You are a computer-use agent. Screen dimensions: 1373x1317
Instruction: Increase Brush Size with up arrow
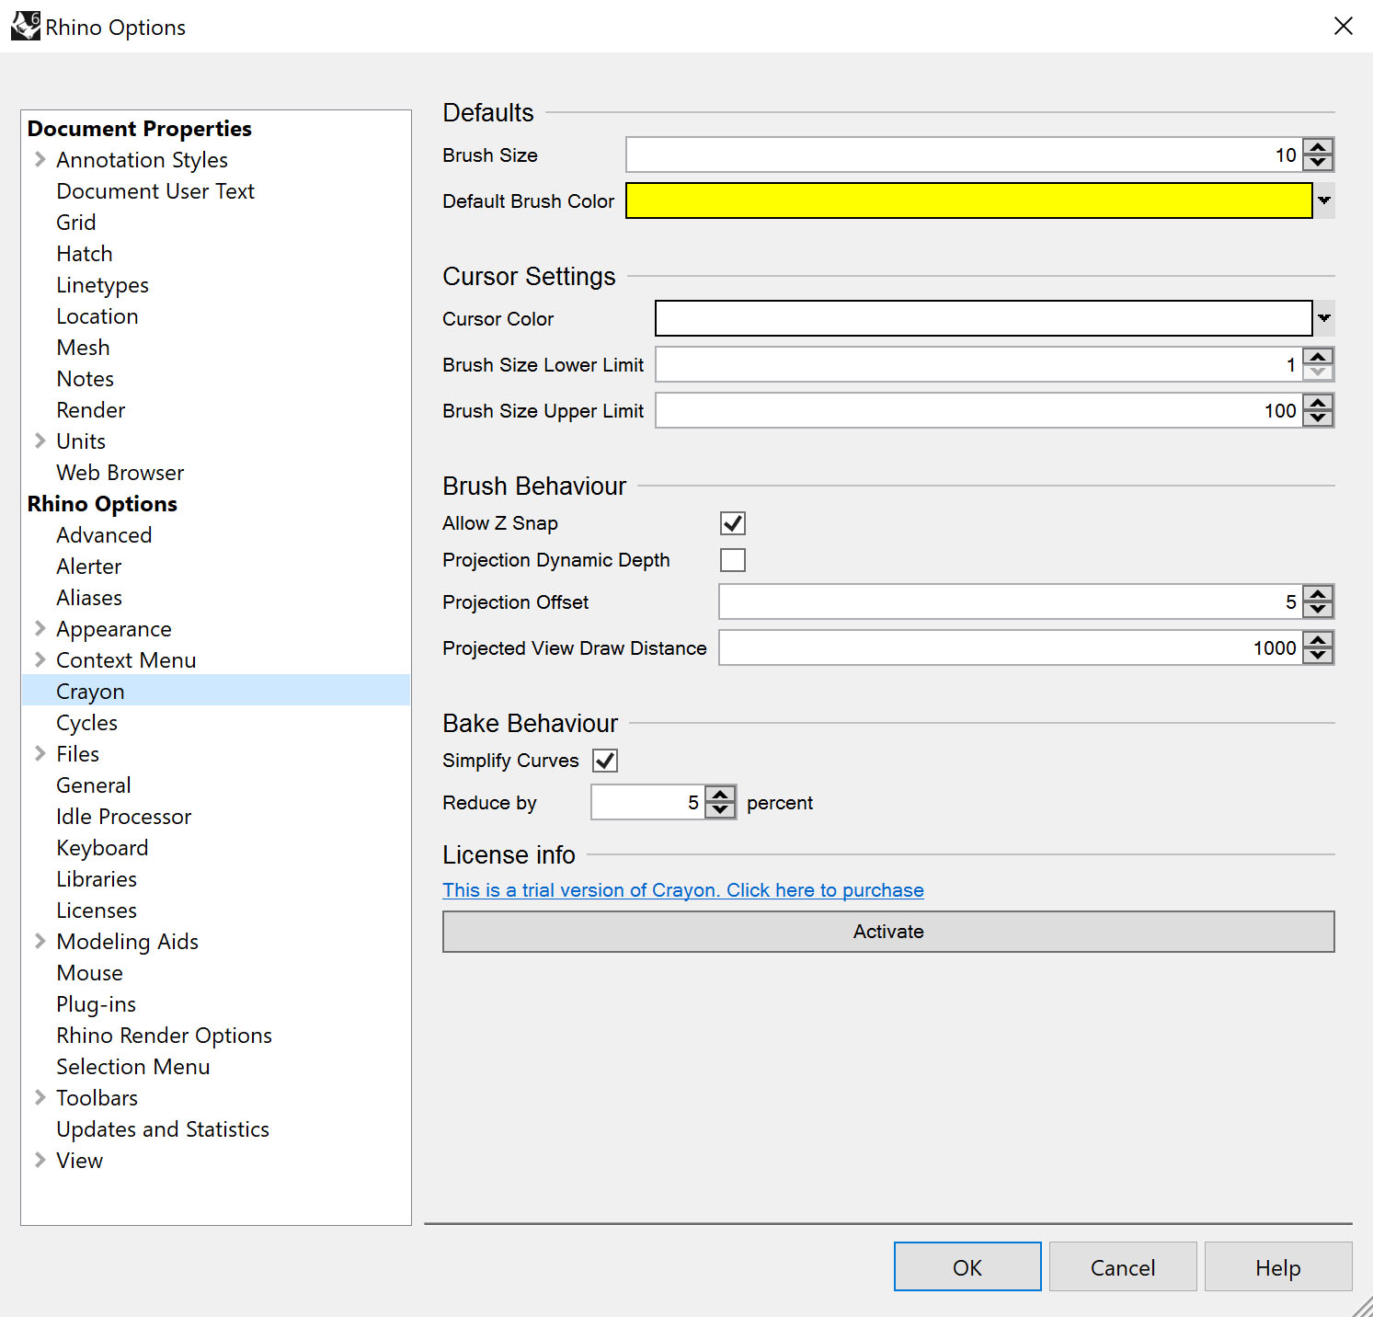pyautogui.click(x=1318, y=147)
